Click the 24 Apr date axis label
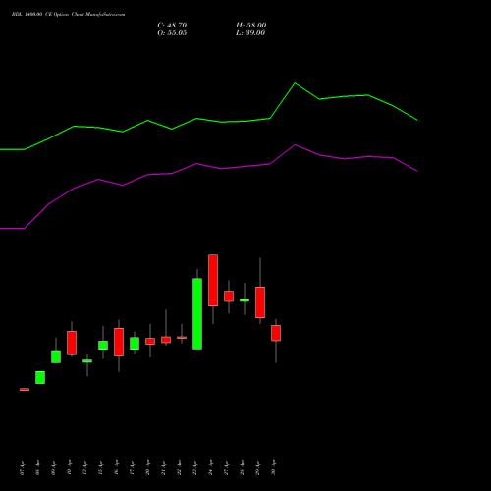 pyautogui.click(x=211, y=467)
